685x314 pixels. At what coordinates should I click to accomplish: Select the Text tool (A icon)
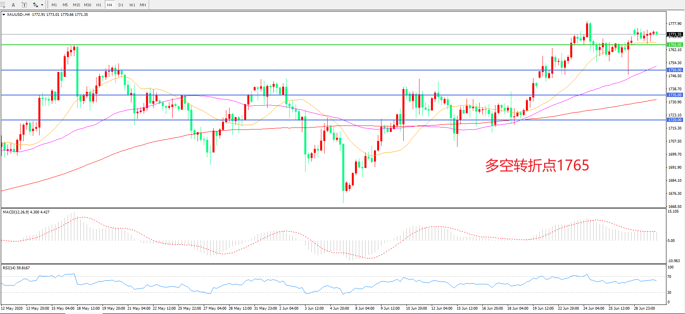pyautogui.click(x=13, y=5)
